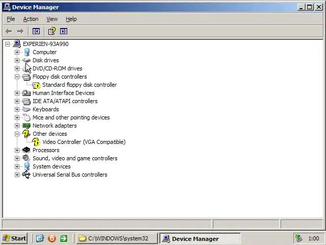This screenshot has height=245, width=326.
Task: Open the File menu
Action: [11, 19]
